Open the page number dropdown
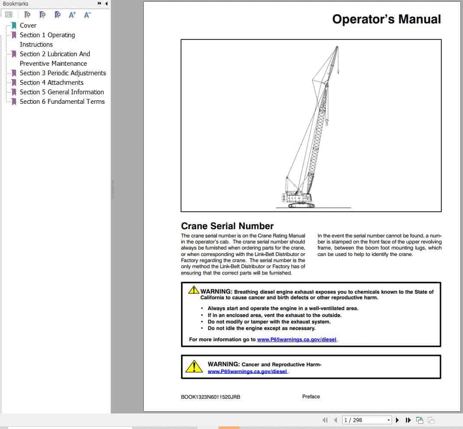The height and width of the screenshot is (429, 463). coord(389,420)
